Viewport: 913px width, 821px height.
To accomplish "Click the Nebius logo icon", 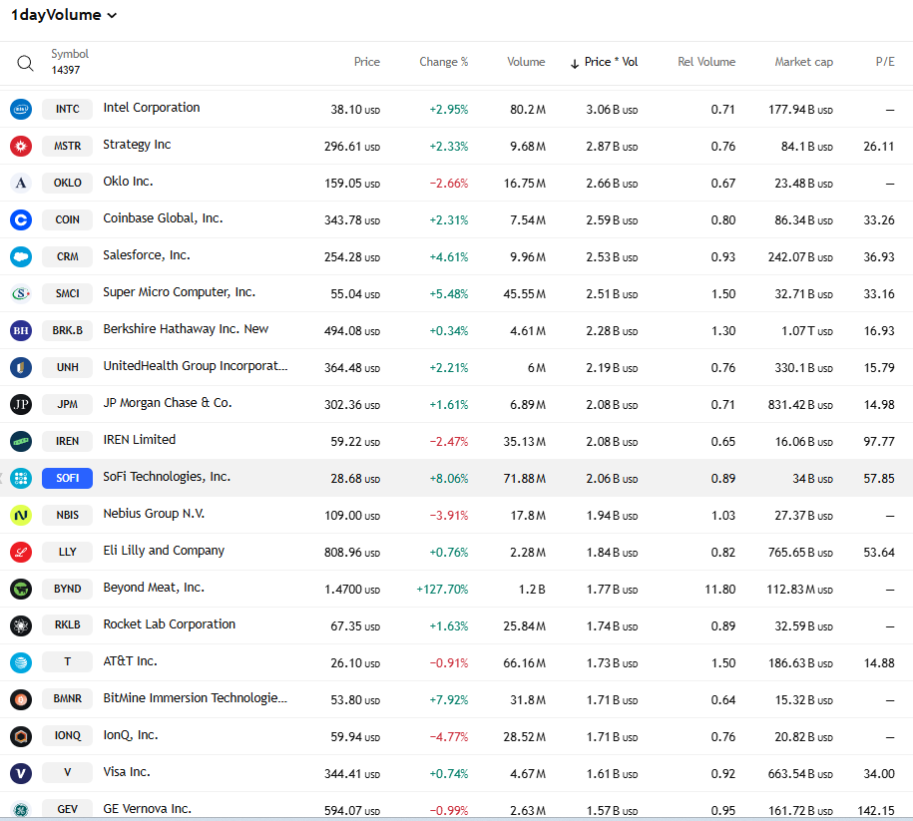I will click(x=21, y=516).
